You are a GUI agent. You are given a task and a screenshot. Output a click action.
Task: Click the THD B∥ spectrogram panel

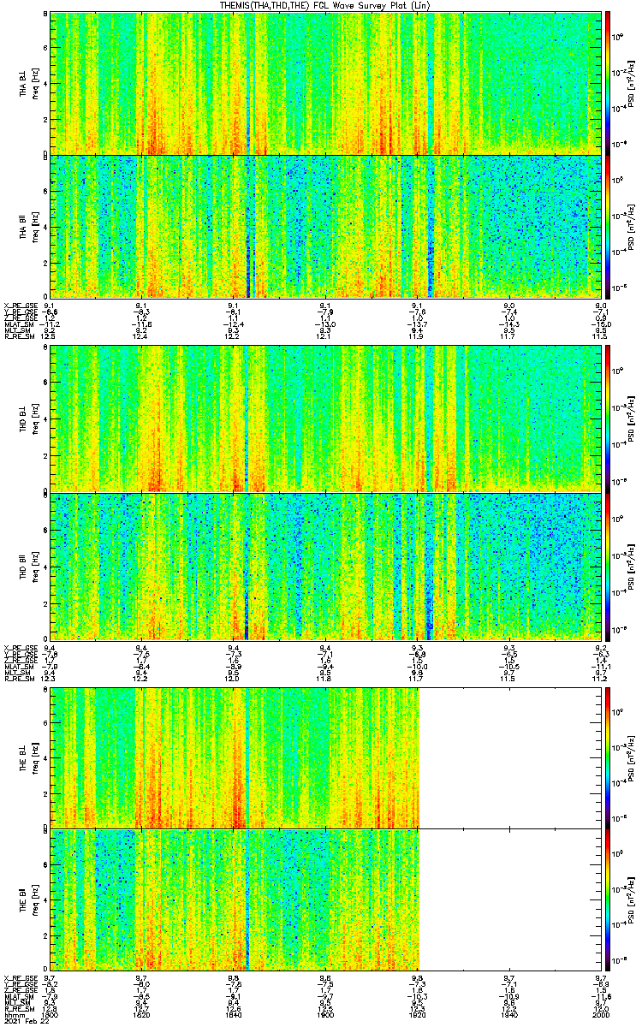coord(325,566)
